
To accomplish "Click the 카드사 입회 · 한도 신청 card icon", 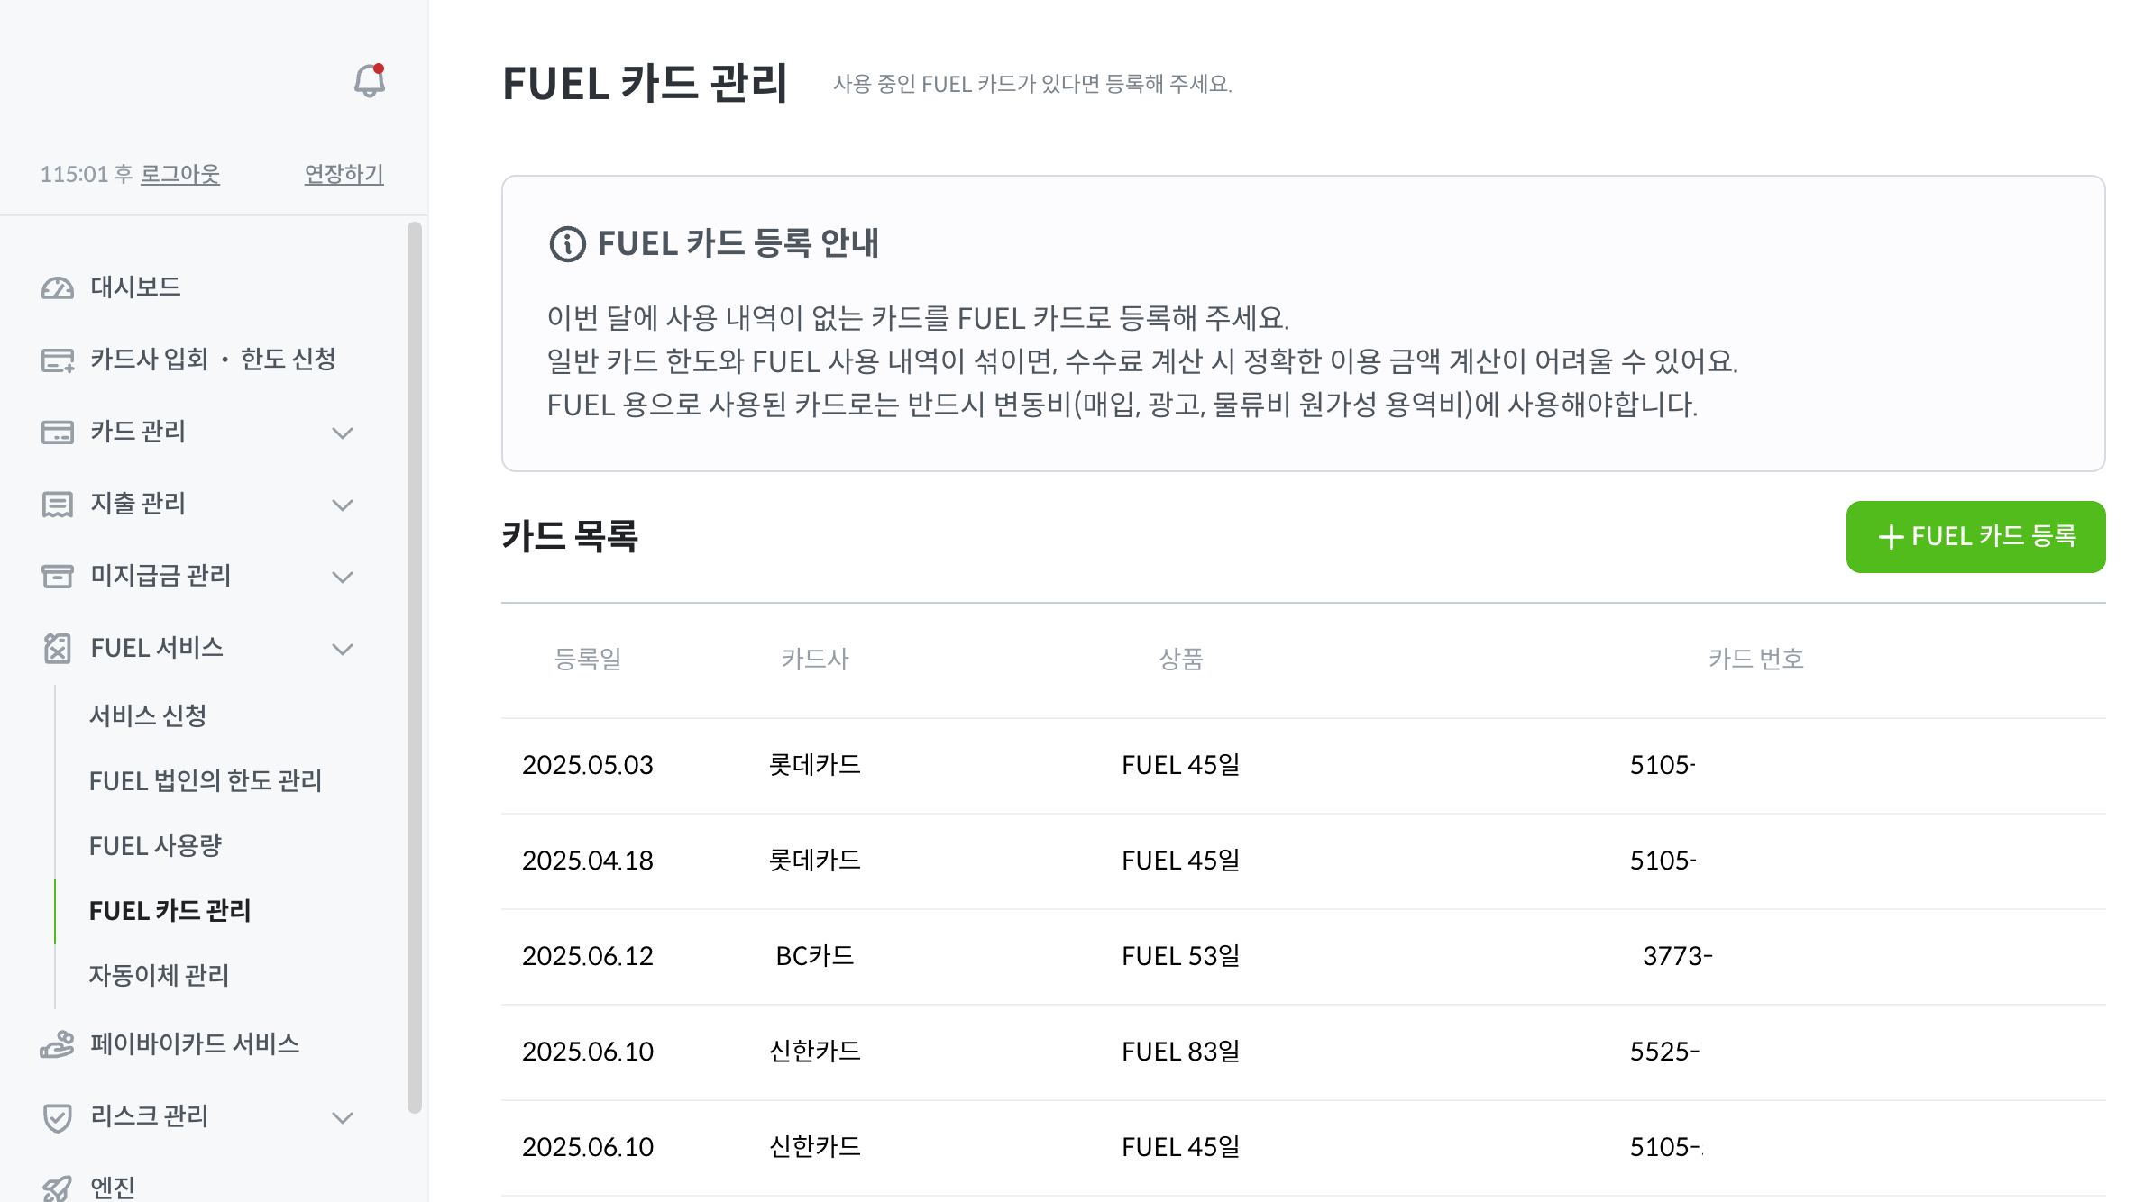I will pos(57,360).
